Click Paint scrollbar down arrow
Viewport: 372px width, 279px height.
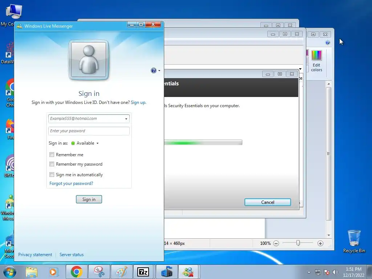point(328,235)
